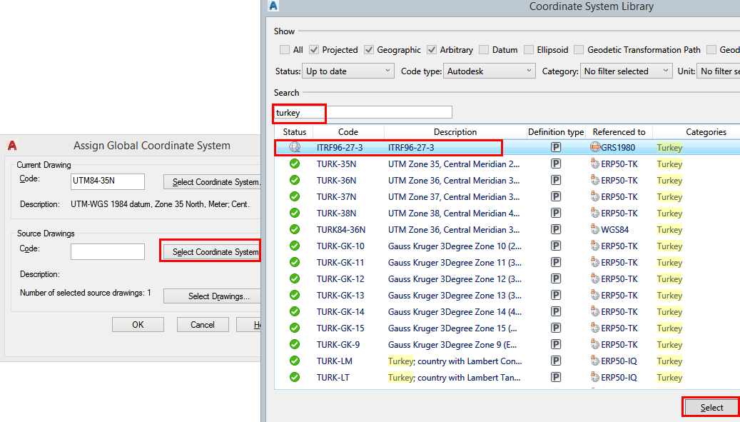Enable the Ellipsoid checkbox
Screen dimensions: 740x422
click(529, 49)
